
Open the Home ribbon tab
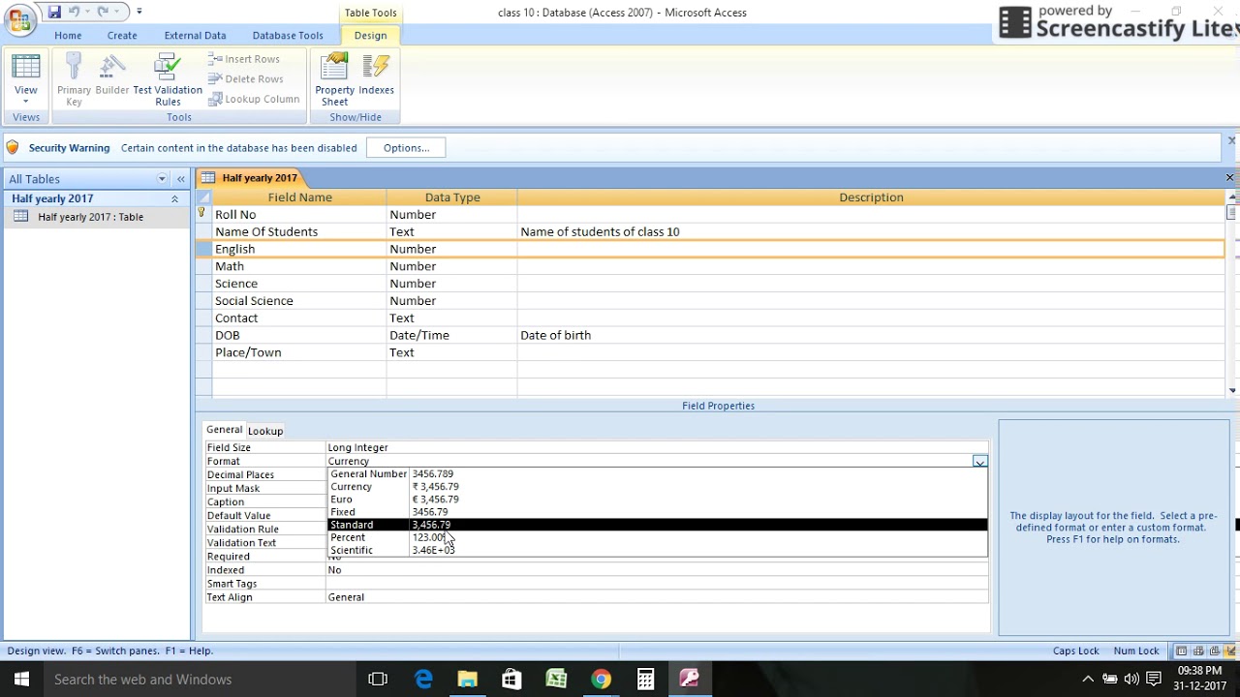coord(68,35)
